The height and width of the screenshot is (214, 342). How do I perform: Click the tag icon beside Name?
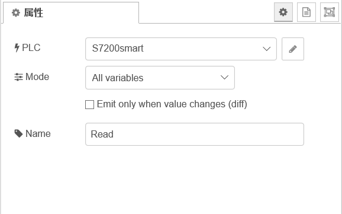[x=18, y=133]
